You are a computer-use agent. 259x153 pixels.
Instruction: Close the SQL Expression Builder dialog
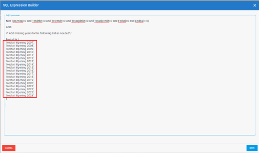[254, 5]
